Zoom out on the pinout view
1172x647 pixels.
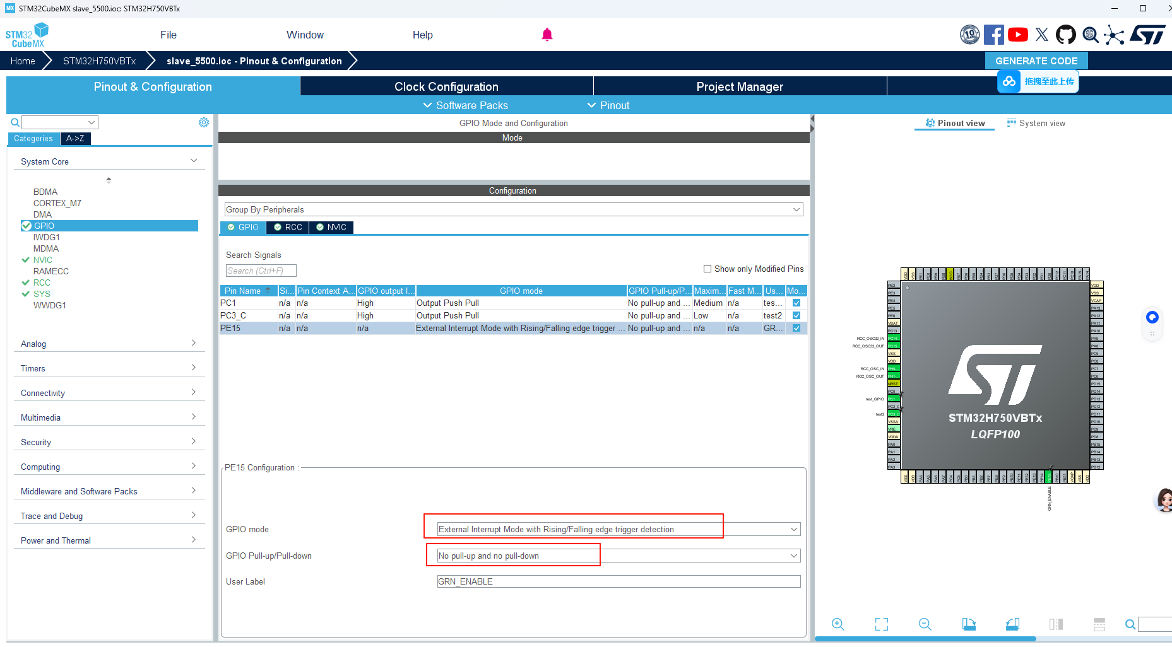pyautogui.click(x=925, y=624)
